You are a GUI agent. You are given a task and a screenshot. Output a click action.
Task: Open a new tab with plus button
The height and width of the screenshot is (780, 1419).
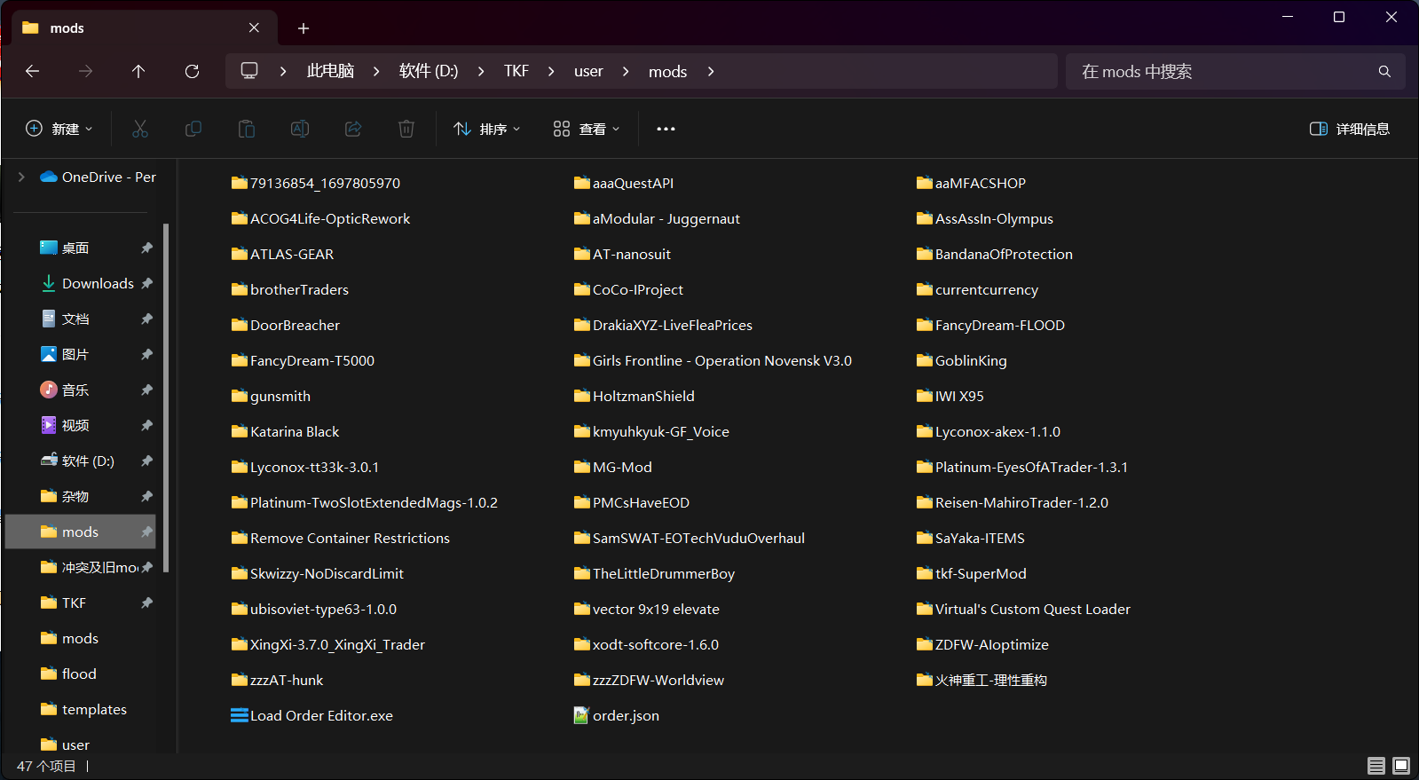pos(304,28)
